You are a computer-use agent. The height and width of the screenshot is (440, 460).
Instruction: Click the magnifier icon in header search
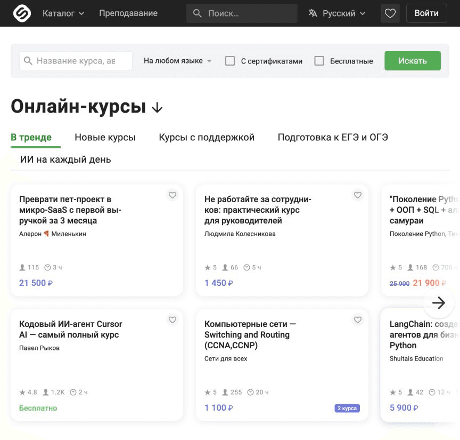[197, 13]
